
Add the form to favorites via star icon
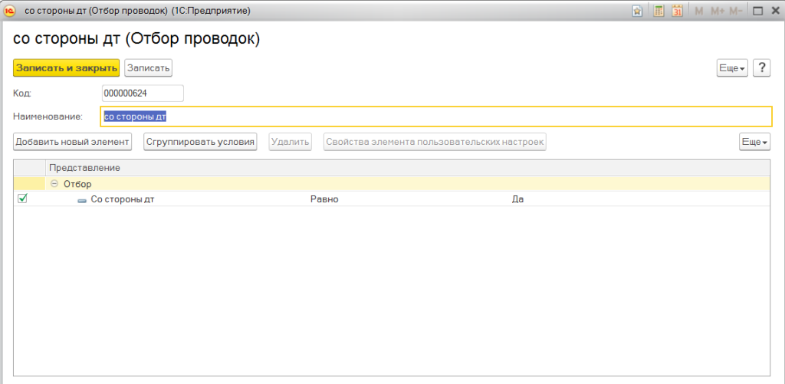click(638, 11)
